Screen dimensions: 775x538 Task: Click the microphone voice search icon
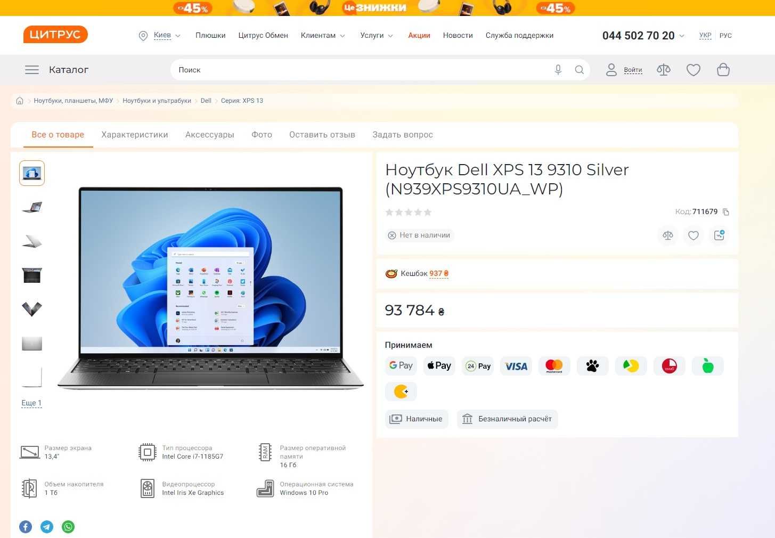tap(558, 70)
